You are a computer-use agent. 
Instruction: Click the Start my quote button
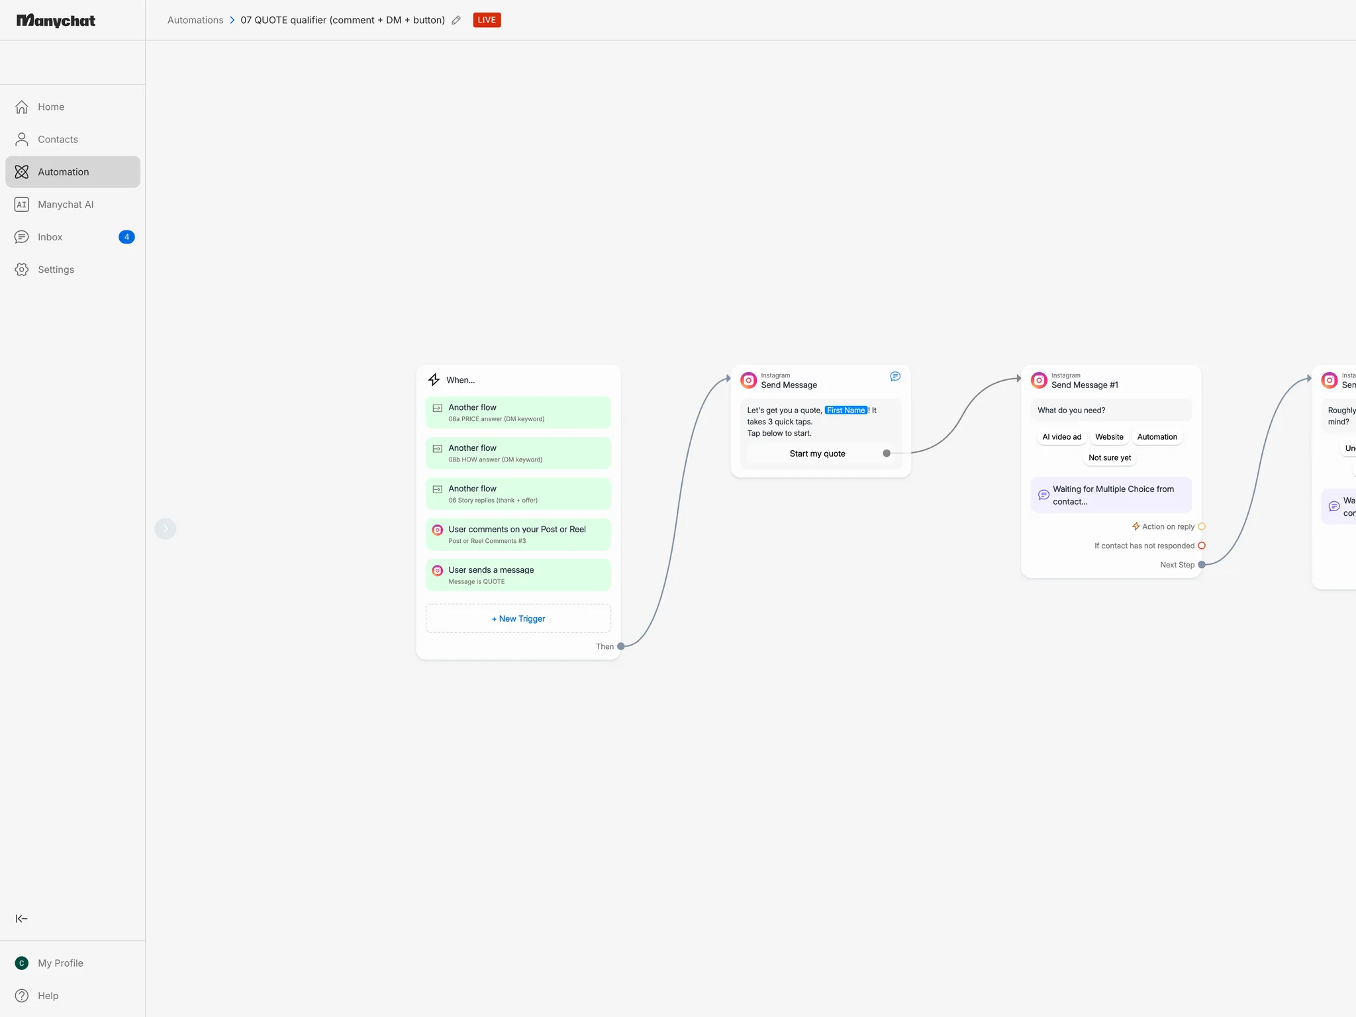(x=818, y=454)
